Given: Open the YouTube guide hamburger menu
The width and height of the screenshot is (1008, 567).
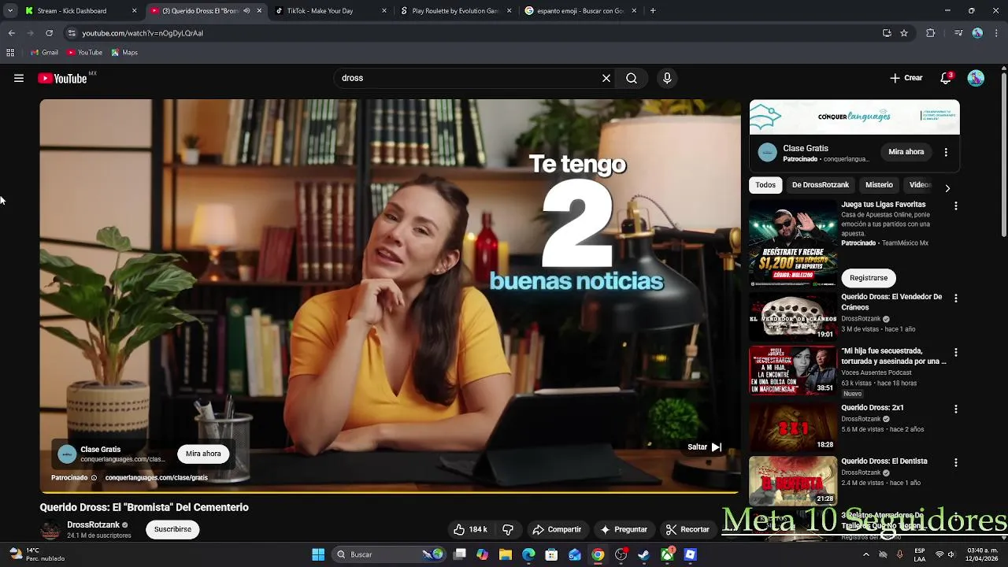Looking at the screenshot, I should [19, 78].
